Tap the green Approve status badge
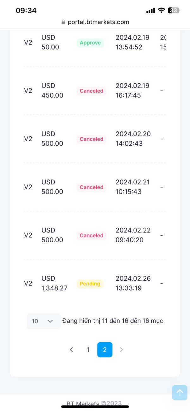The height and width of the screenshot is (412, 190). tap(90, 43)
